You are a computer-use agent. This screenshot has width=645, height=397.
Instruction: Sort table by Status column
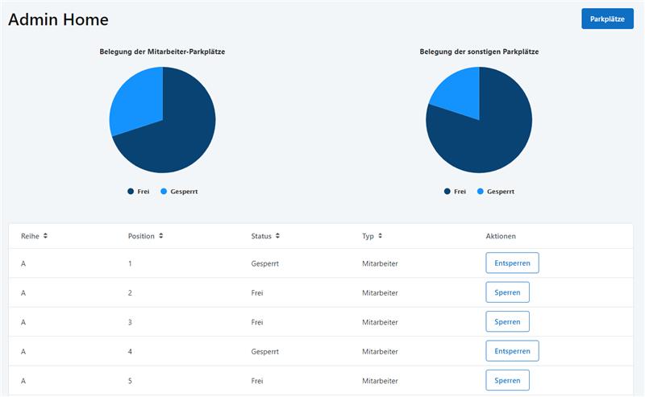click(265, 236)
